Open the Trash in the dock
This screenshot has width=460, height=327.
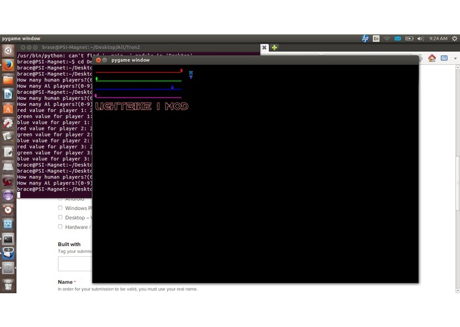click(x=8, y=285)
